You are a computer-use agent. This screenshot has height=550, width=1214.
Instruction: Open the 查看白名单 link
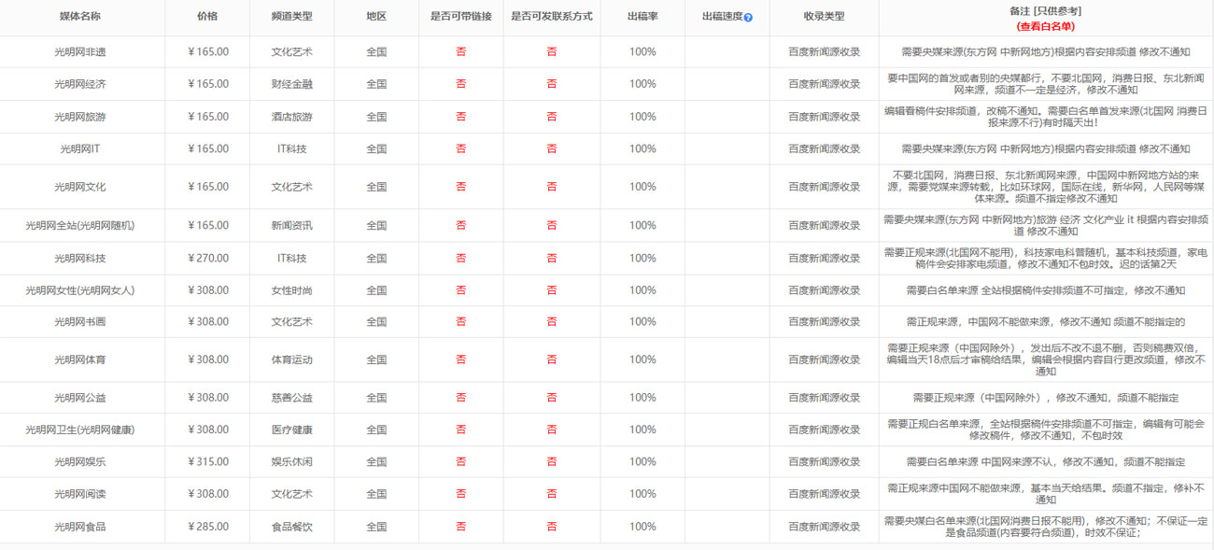coord(1045,26)
